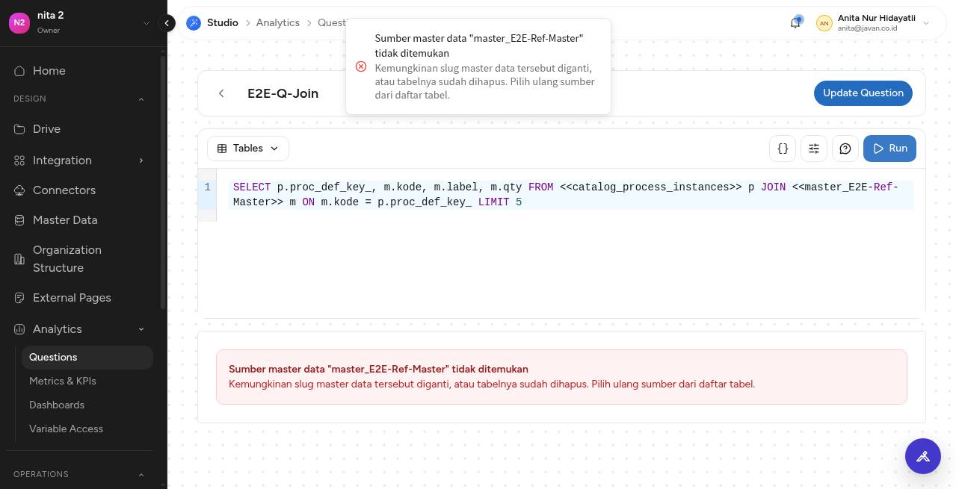
Task: Click into the SQL editor text
Action: click(566, 195)
